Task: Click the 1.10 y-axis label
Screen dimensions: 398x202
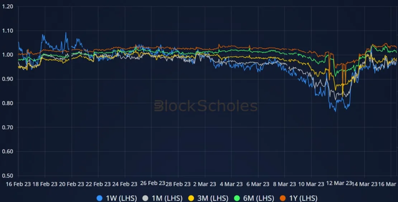Action: click(x=8, y=31)
